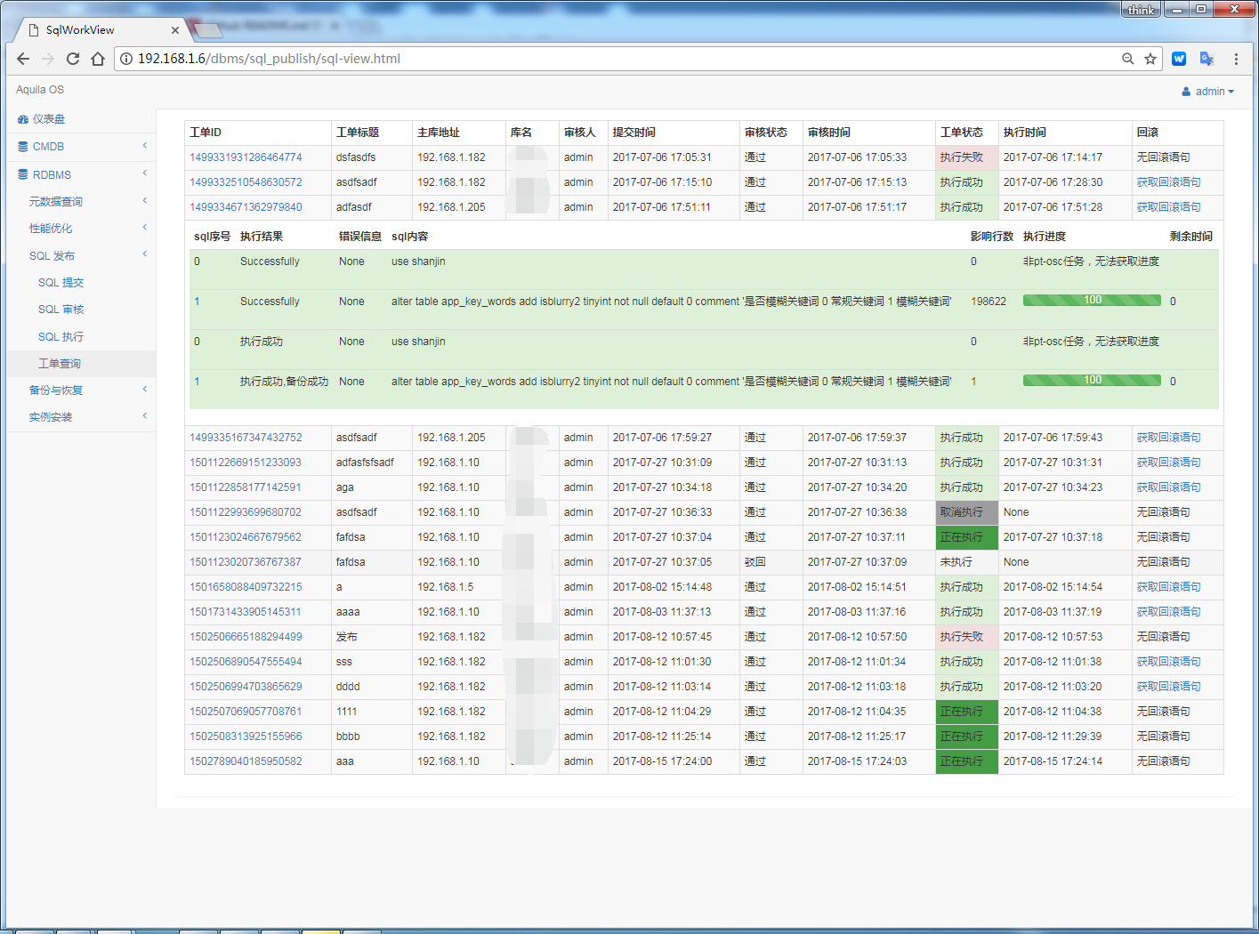Open SQL 执行 in the sidebar
Viewport: 1259px width, 934px height.
[x=61, y=337]
